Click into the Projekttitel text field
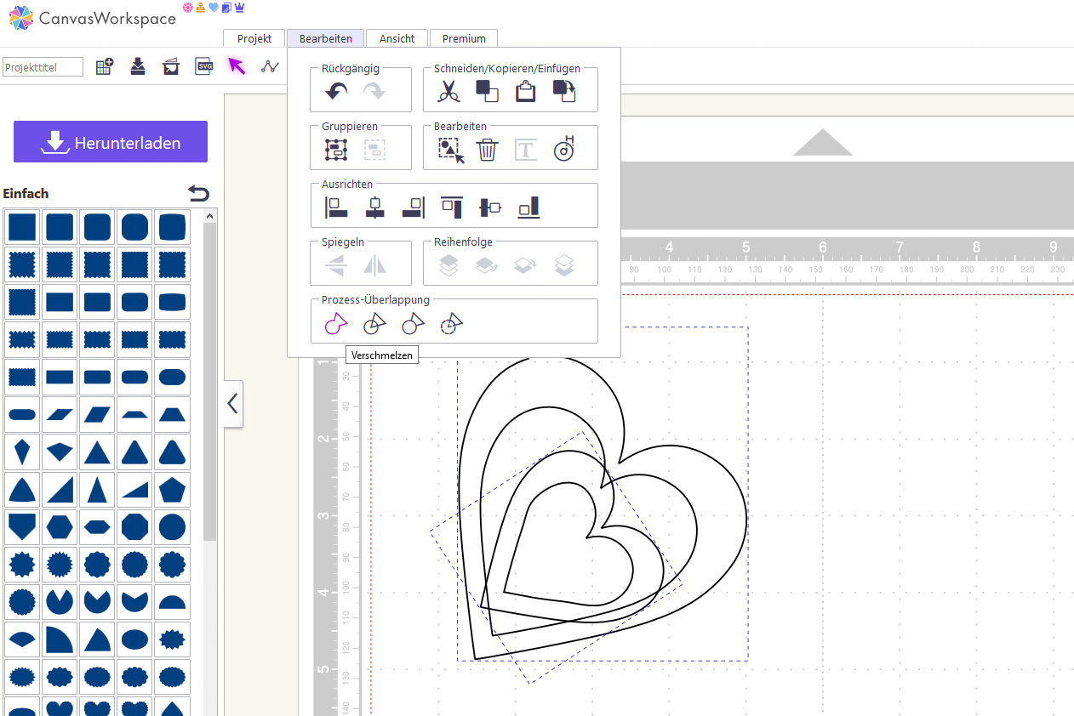1074x716 pixels. click(x=43, y=67)
